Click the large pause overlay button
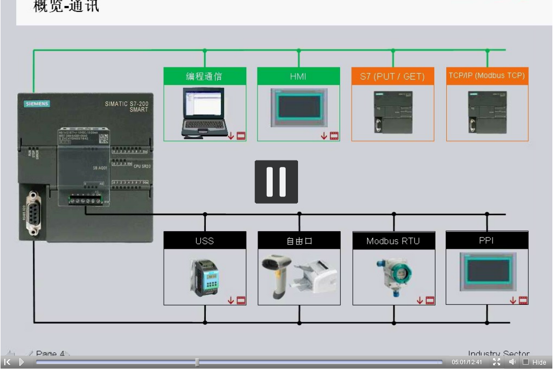This screenshot has width=554, height=369. [276, 182]
